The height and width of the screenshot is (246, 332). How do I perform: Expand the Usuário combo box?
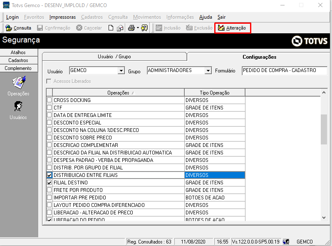click(121, 70)
